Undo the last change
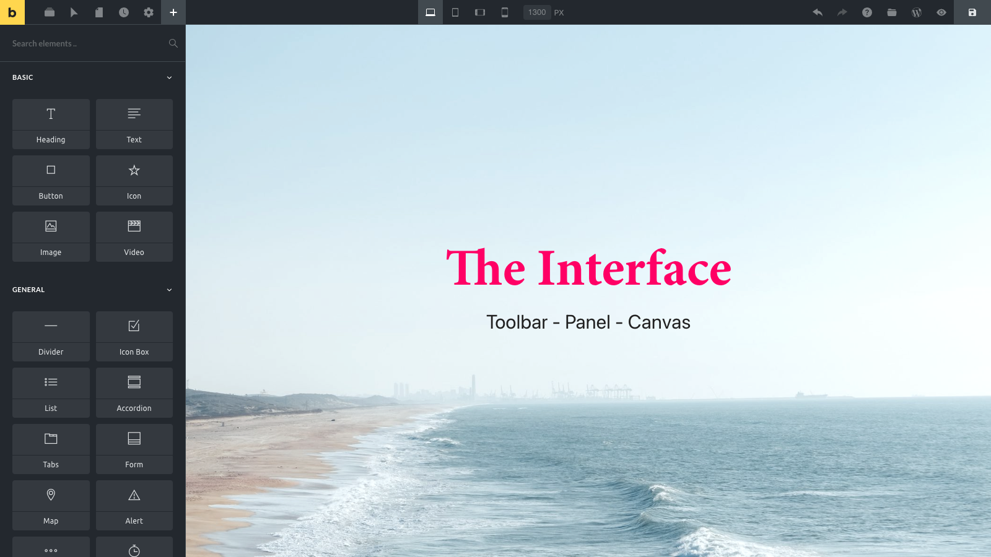This screenshot has height=557, width=991. coord(818,12)
